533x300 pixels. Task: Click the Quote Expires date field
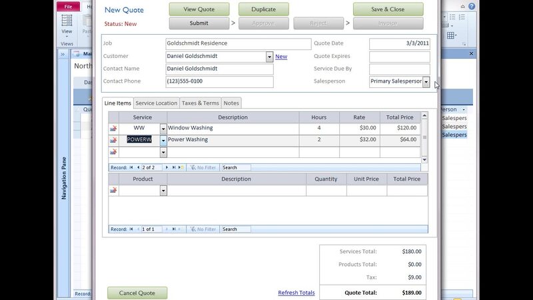pyautogui.click(x=399, y=57)
